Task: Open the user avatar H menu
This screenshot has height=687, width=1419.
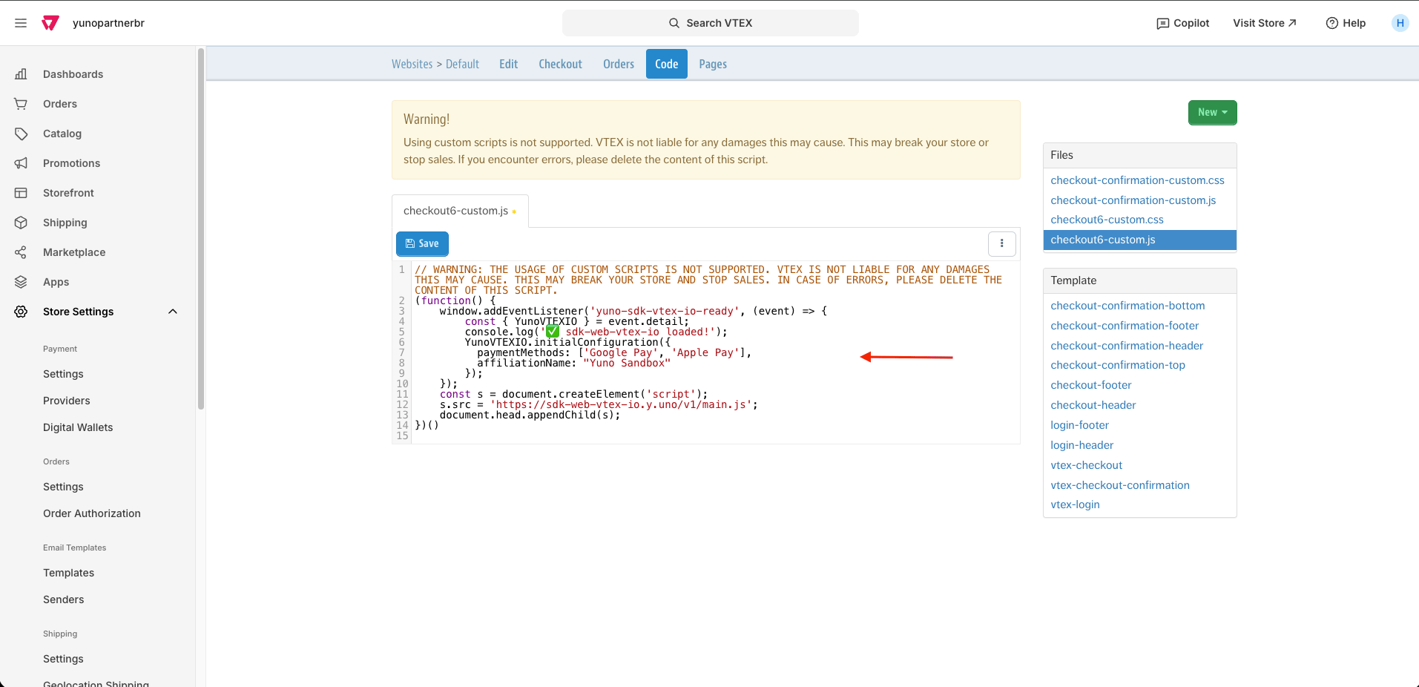Action: [1400, 23]
